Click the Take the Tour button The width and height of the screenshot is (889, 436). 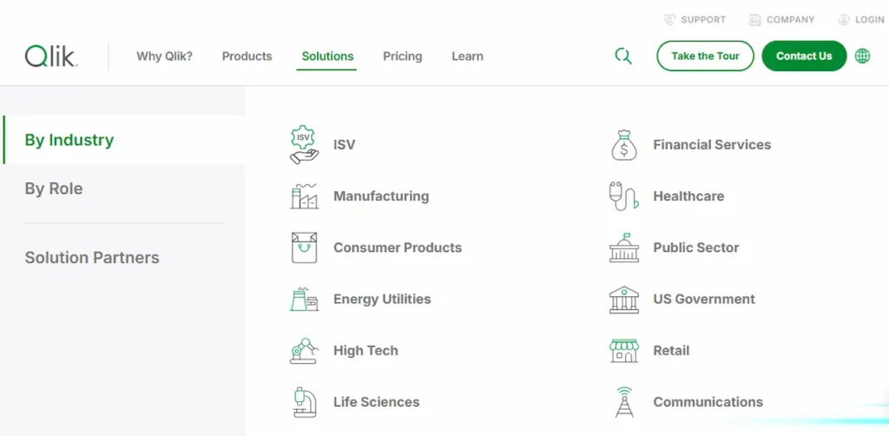(705, 56)
